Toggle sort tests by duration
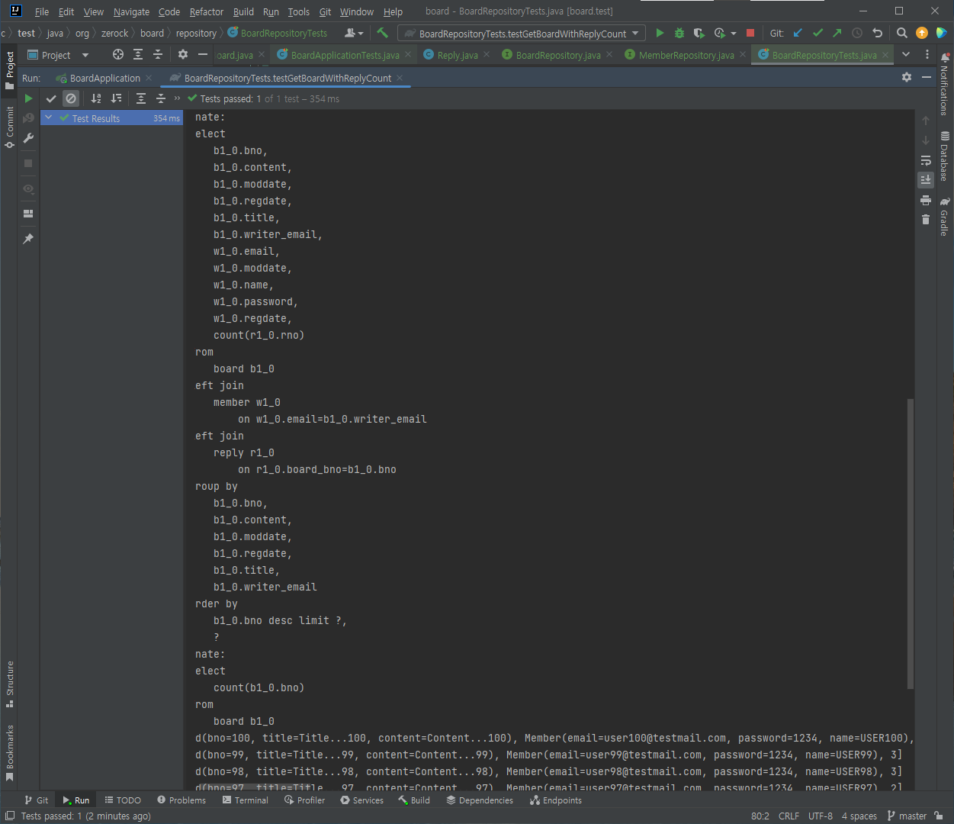 (x=116, y=98)
